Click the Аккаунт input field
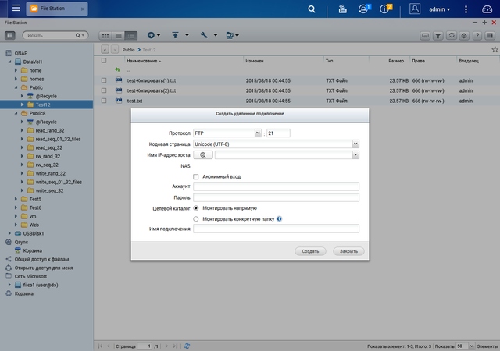The height and width of the screenshot is (351, 500). 275,186
